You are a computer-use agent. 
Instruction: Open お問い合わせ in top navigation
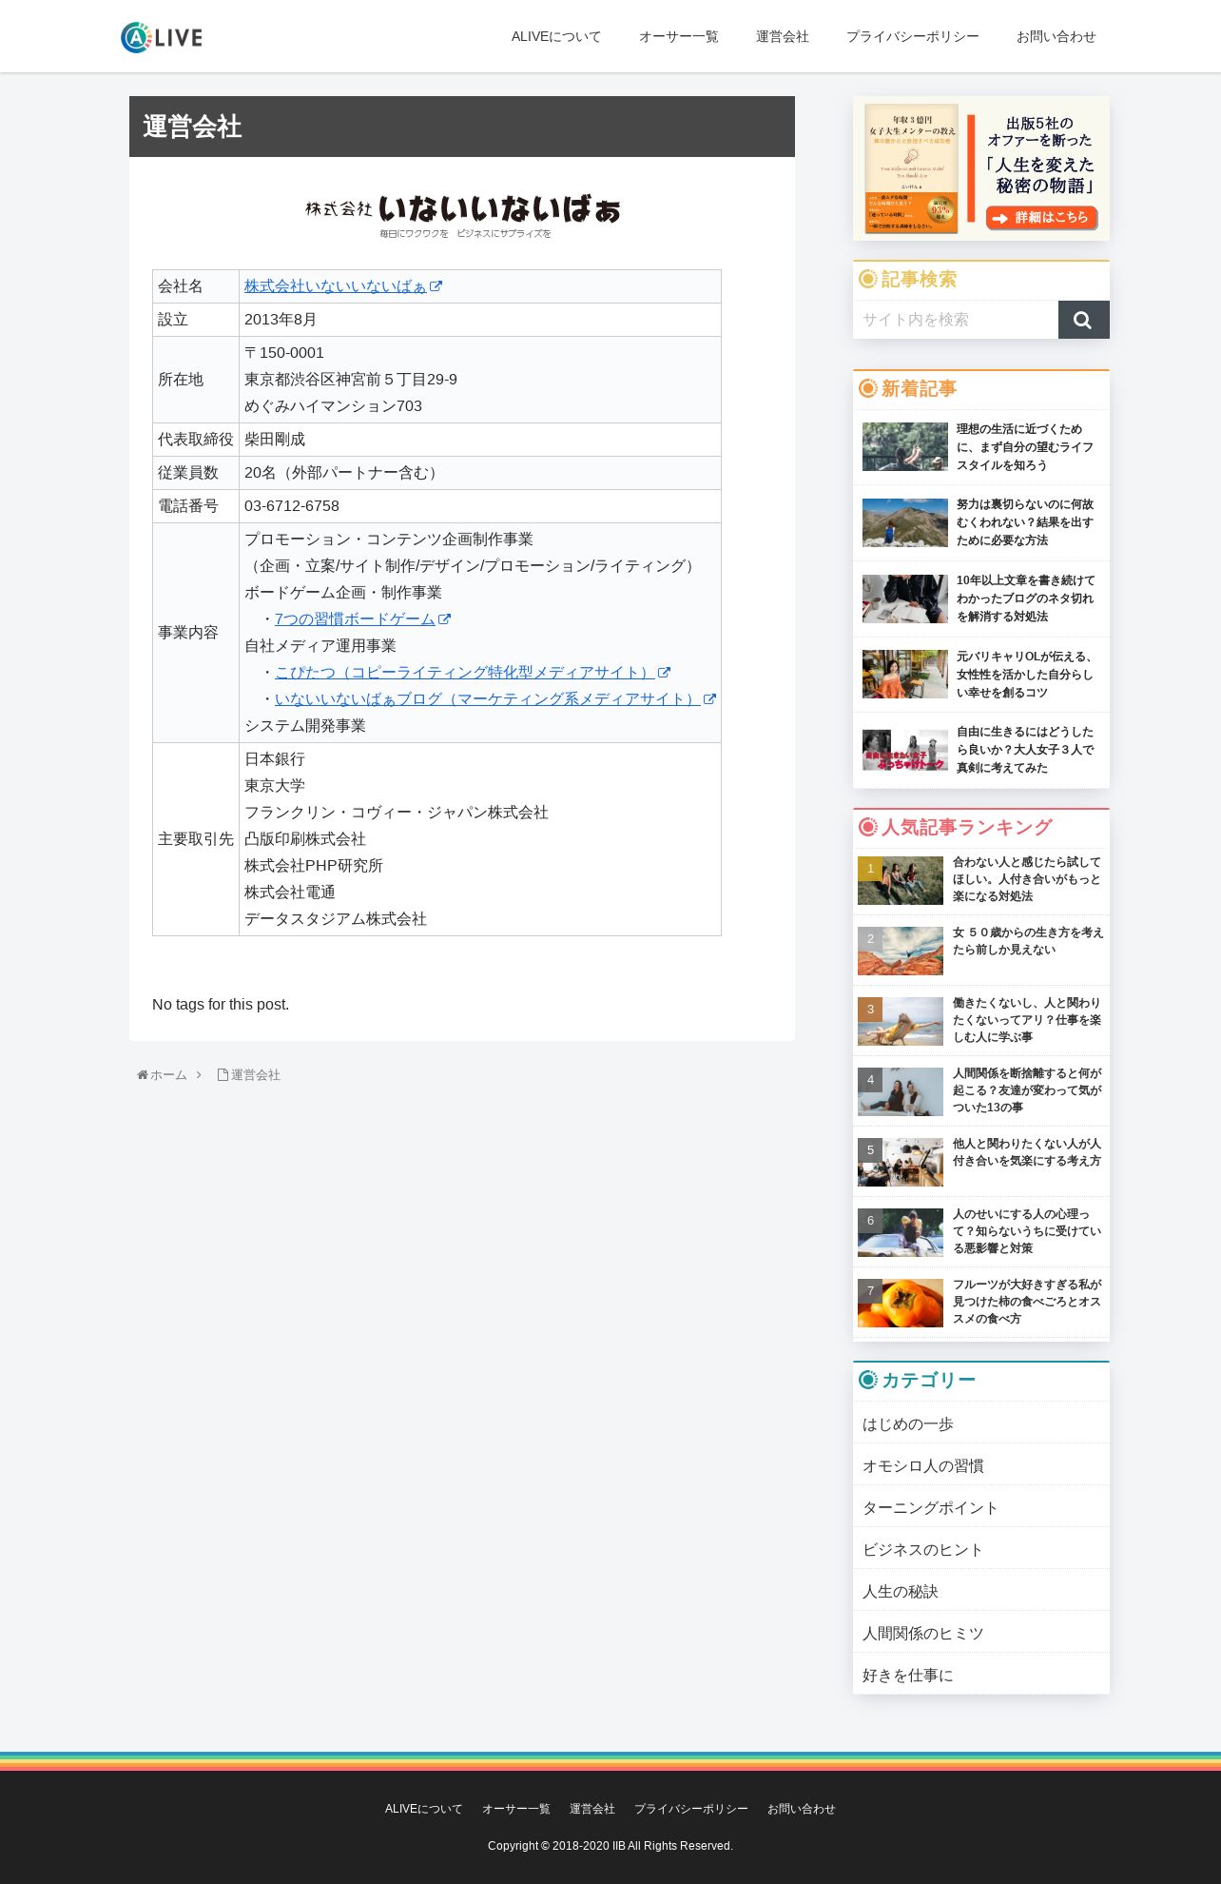pyautogui.click(x=1056, y=37)
